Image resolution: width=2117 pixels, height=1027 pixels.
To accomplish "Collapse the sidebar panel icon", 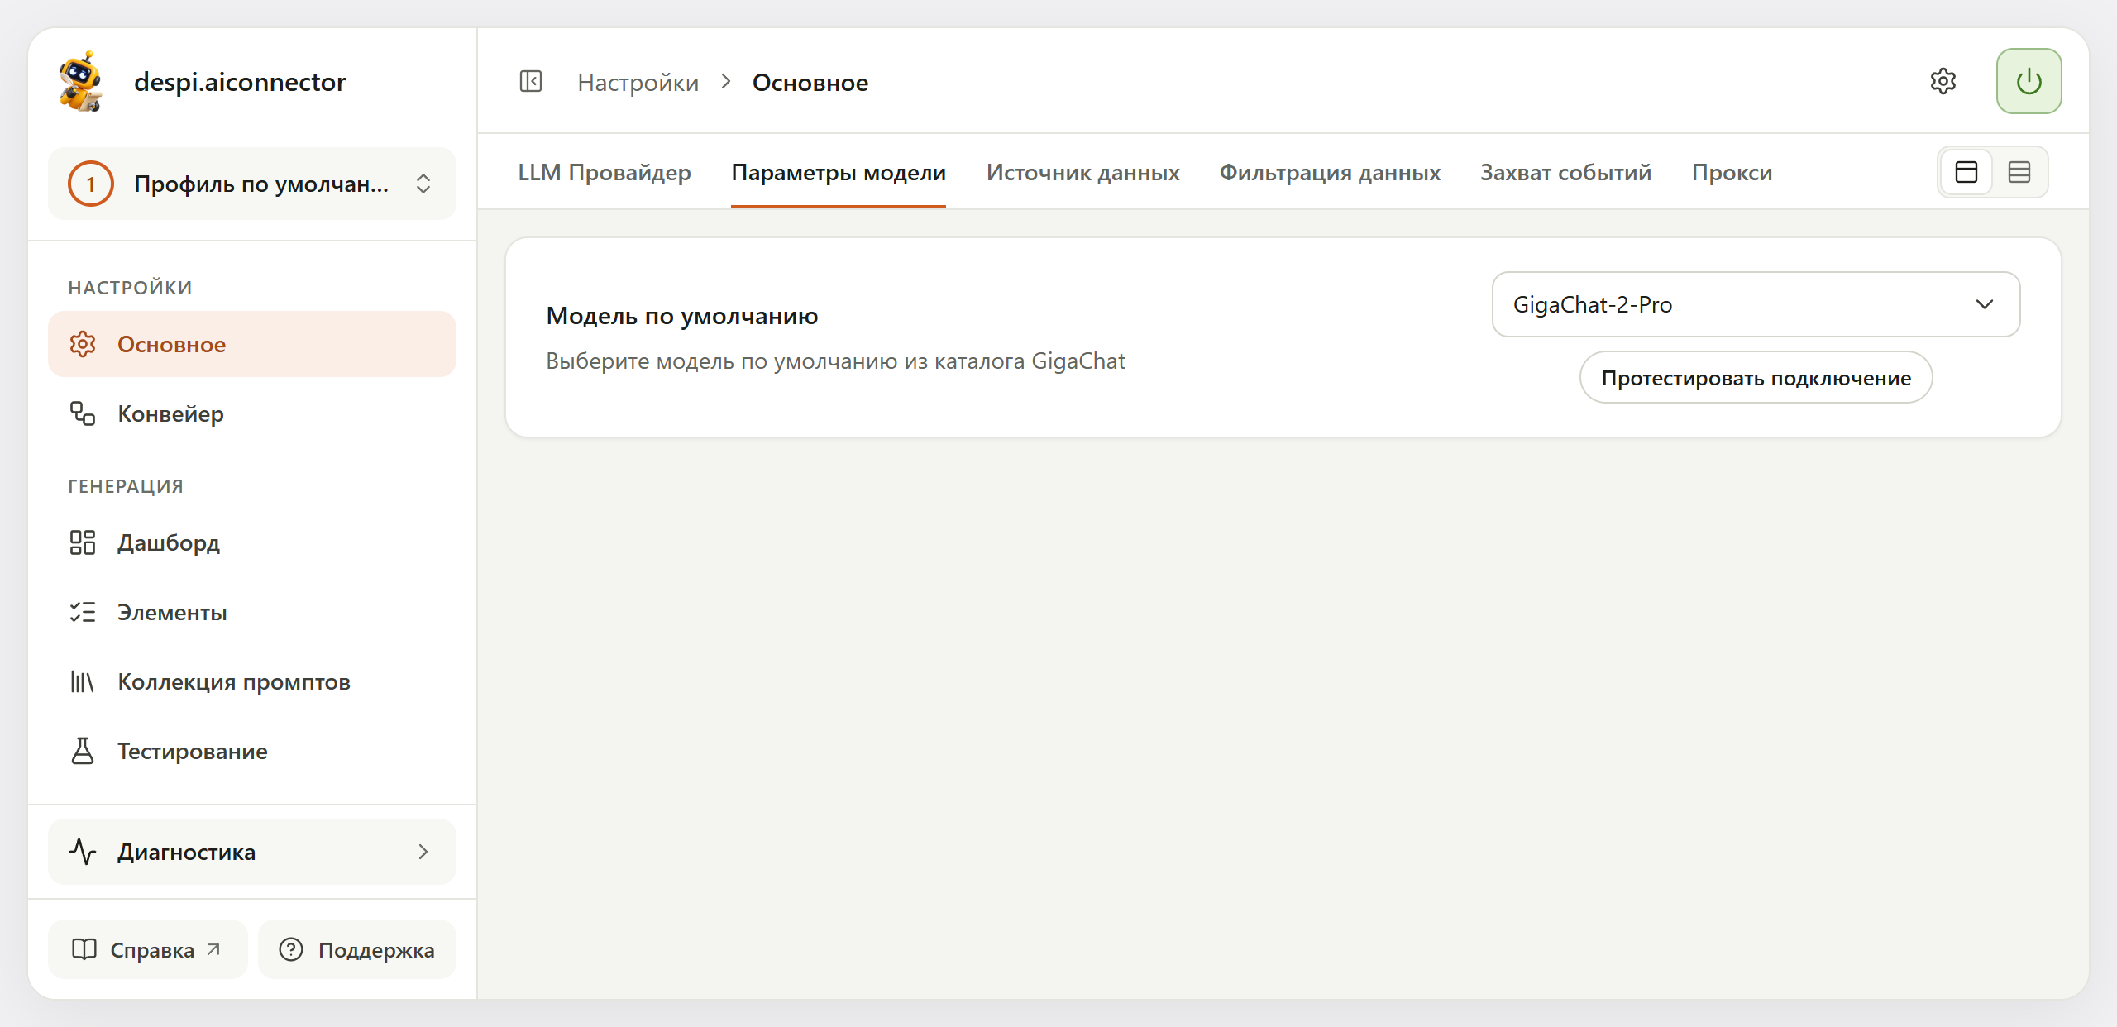I will (531, 81).
